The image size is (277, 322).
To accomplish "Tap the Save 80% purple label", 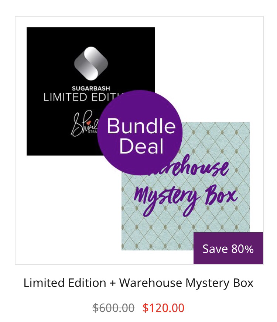I will point(228,248).
